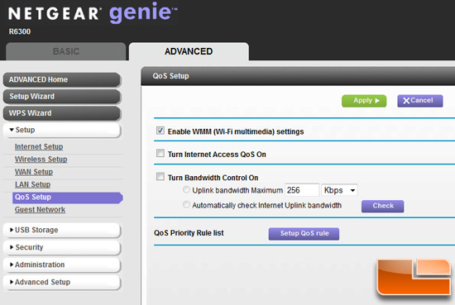The width and height of the screenshot is (455, 305).
Task: Expand the Advanced Setup section
Action: pyautogui.click(x=62, y=282)
